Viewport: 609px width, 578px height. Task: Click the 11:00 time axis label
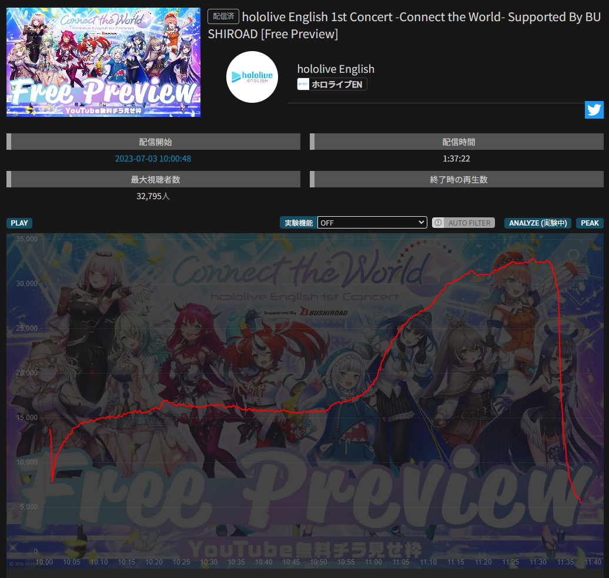coord(373,562)
